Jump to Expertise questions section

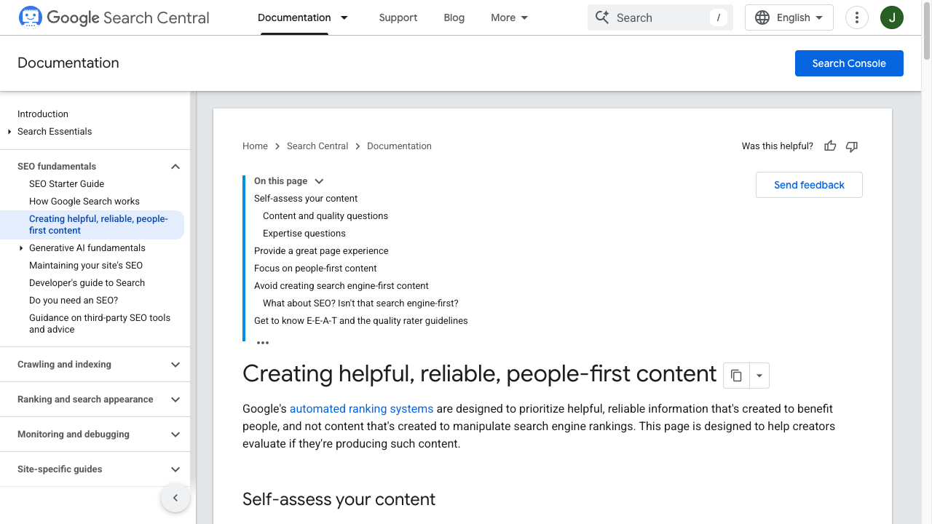304,234
